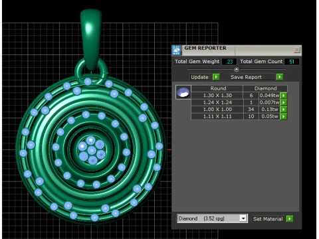This screenshot has height=239, width=319.
Task: Open the Diamond [3.52 spg] material dropdown
Action: click(243, 218)
